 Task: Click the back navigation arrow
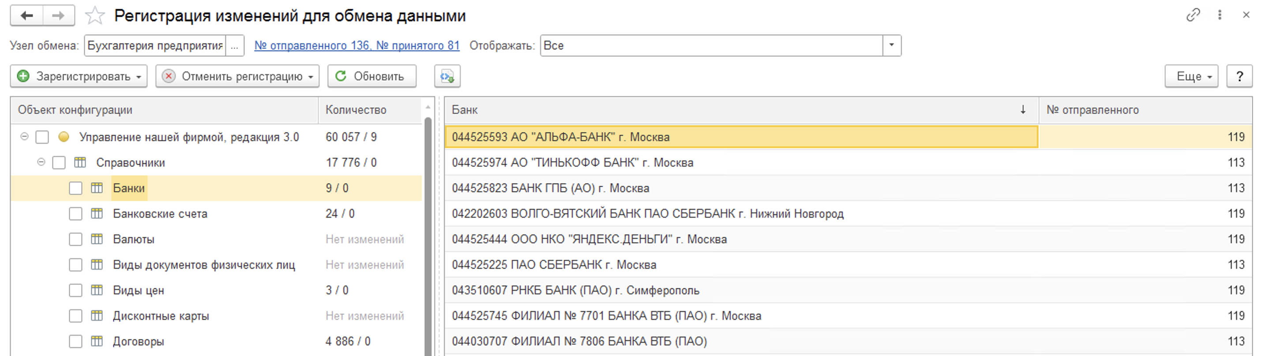(x=27, y=16)
